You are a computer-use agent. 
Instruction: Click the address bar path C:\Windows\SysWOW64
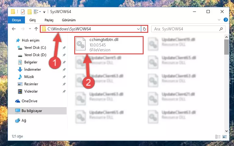pyautogui.click(x=69, y=29)
